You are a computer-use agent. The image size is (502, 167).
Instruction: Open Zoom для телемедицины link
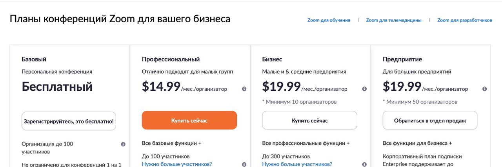[394, 20]
